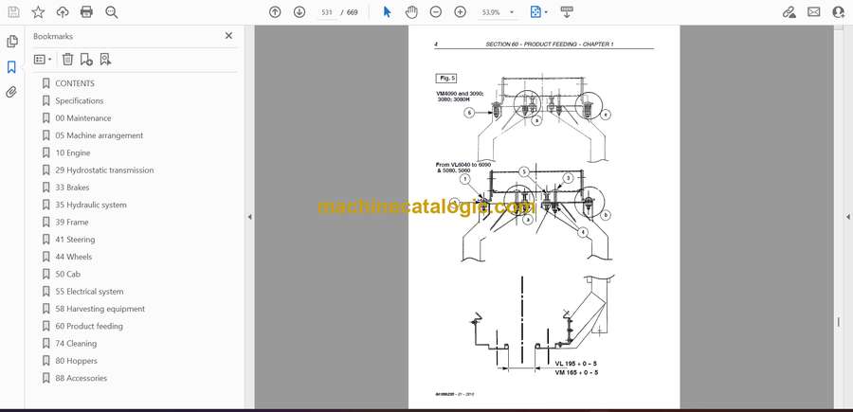Click the page header 'SECTION 60 - PRODUCT FEEDING'
Viewport: 853px width, 412px height.
tap(531, 44)
